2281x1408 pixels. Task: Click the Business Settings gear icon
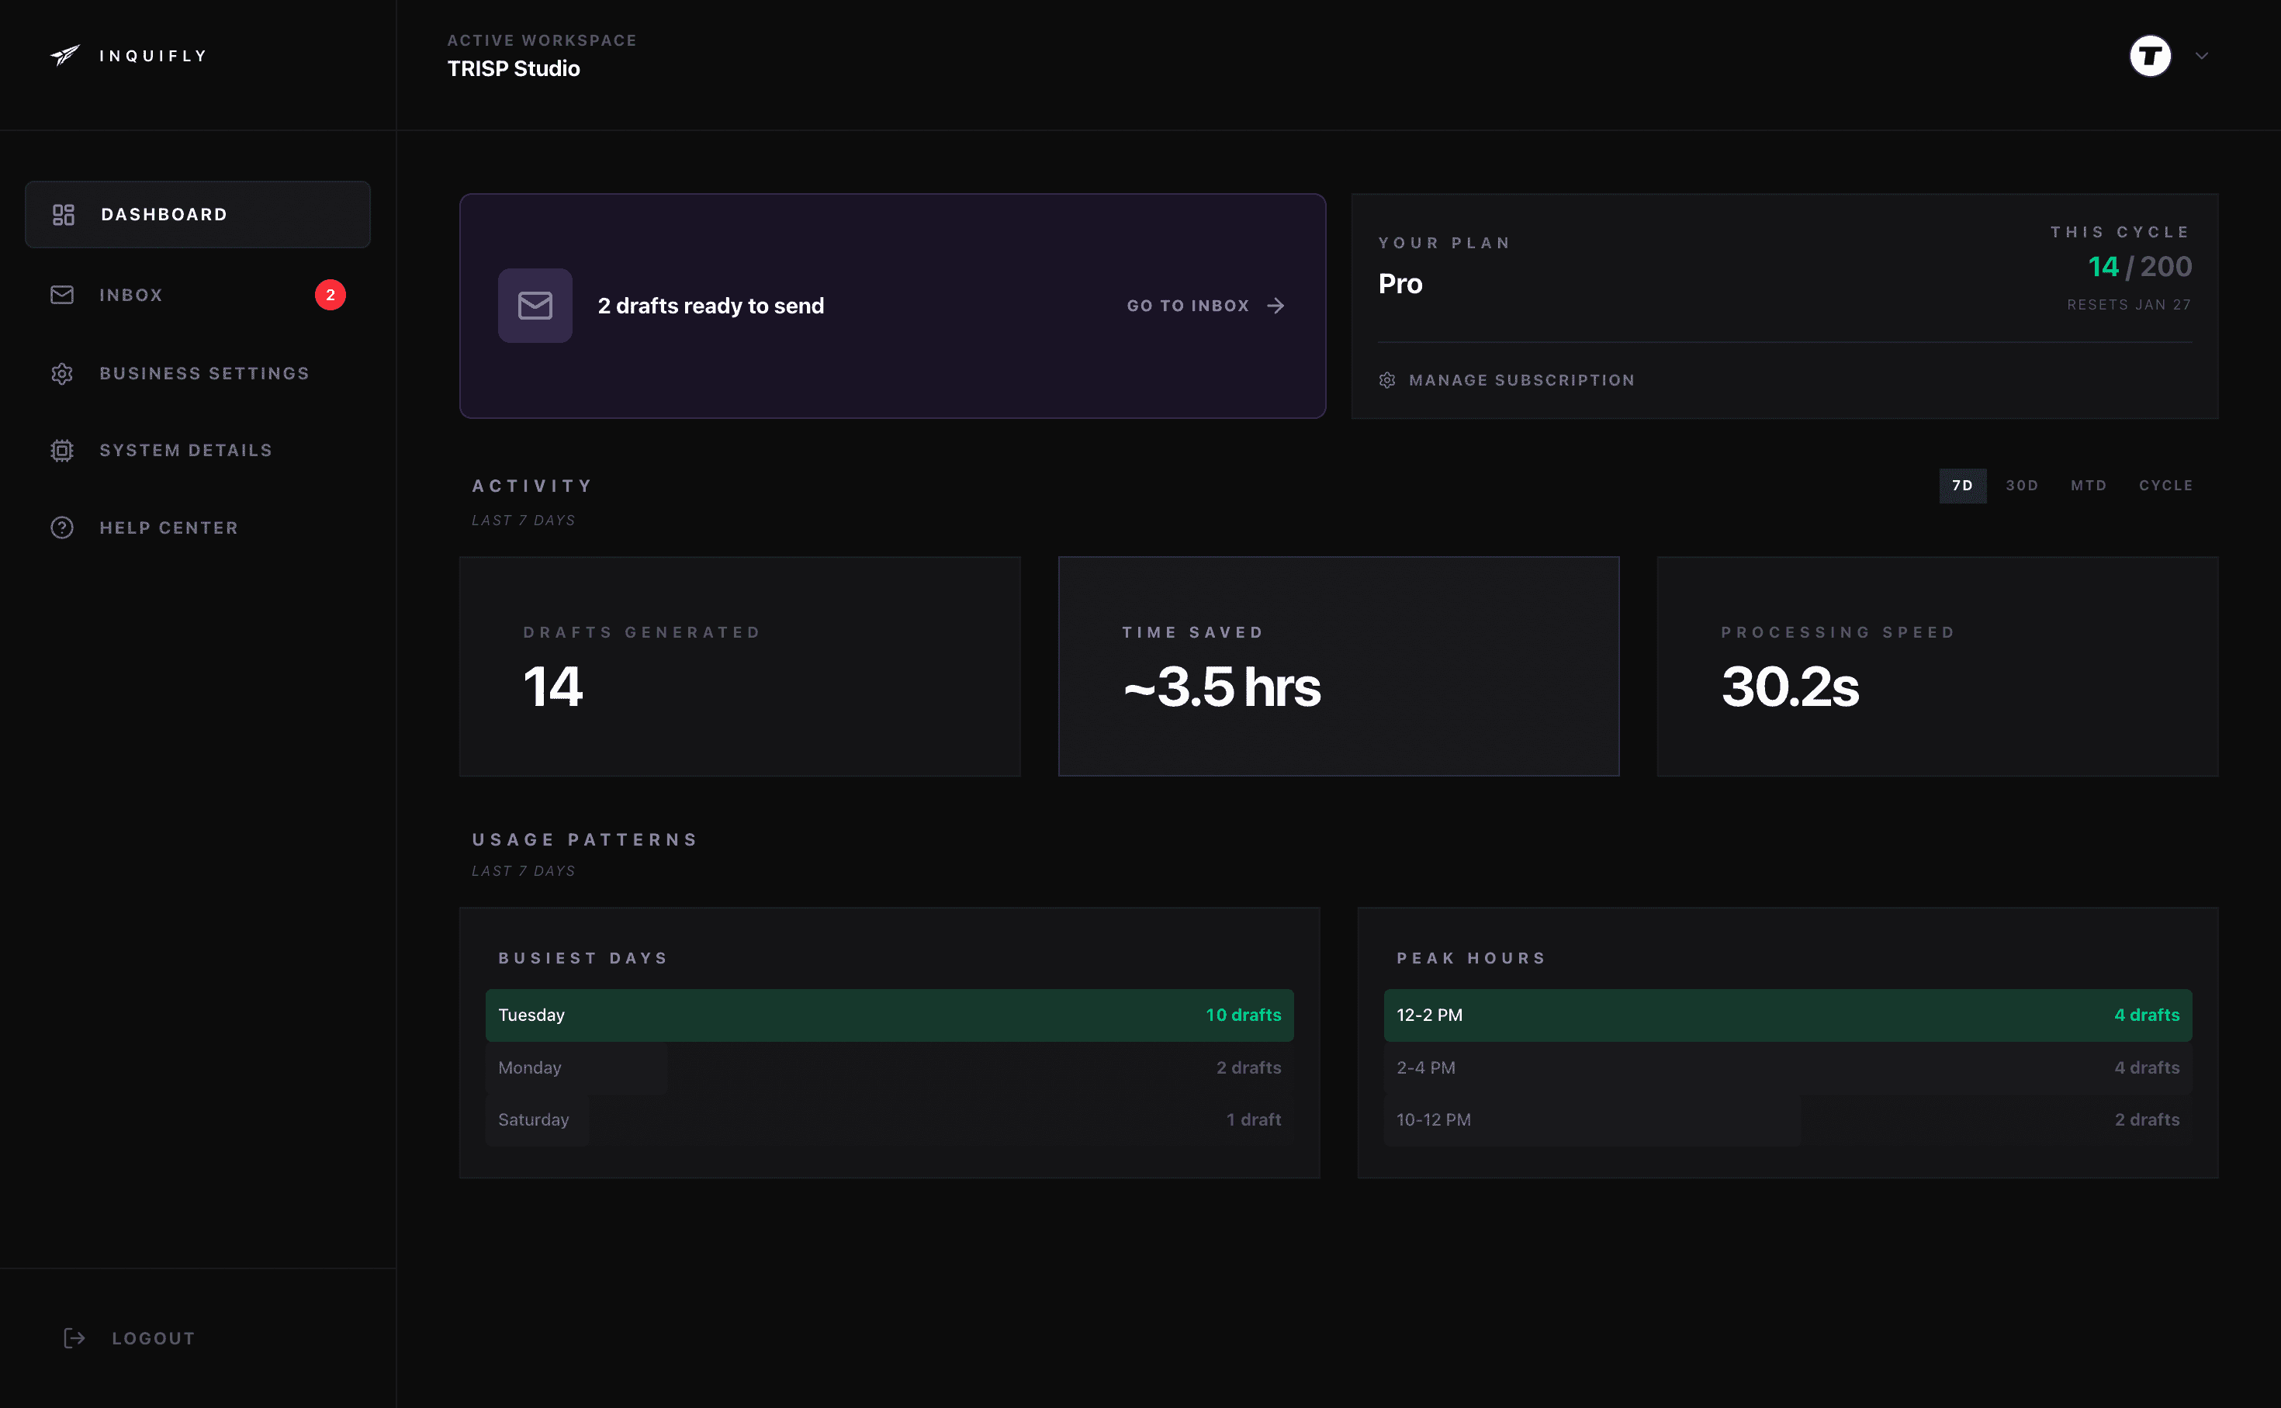(x=61, y=372)
